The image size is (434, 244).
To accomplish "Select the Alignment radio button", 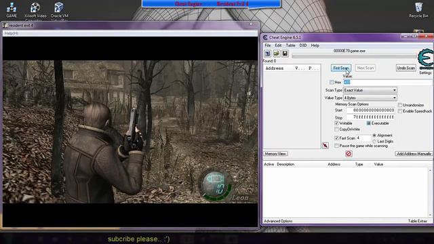I will click(374, 136).
